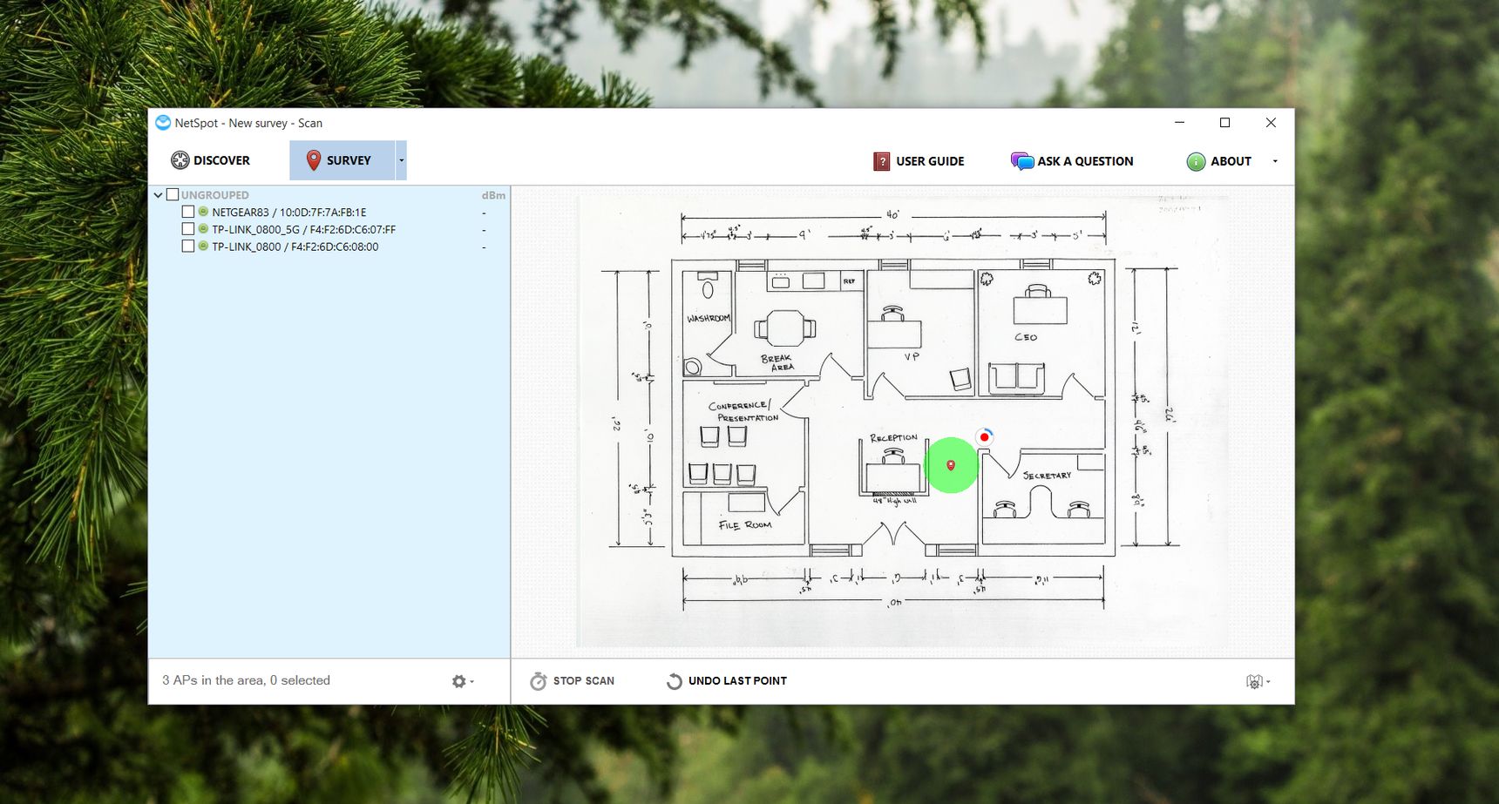Switch to Discover mode

point(210,160)
